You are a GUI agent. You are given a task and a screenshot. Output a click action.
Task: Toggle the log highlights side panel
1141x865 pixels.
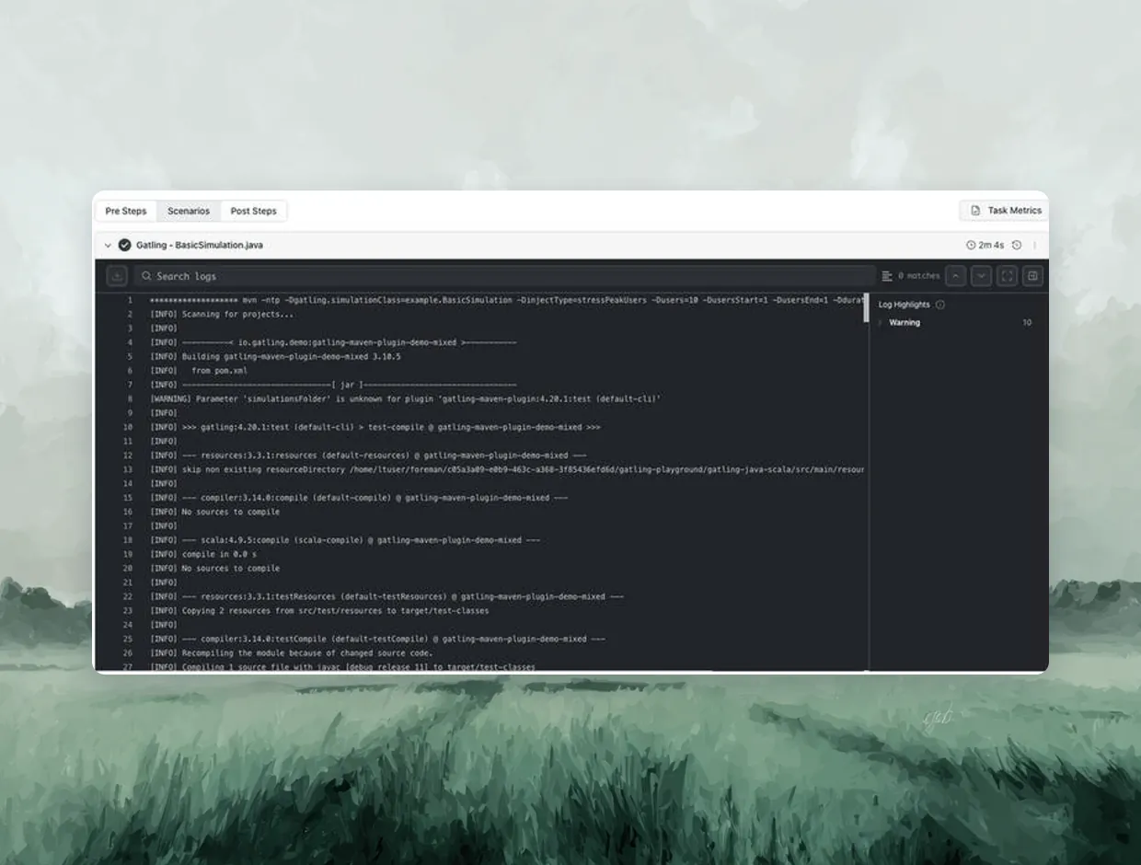pyautogui.click(x=1032, y=276)
